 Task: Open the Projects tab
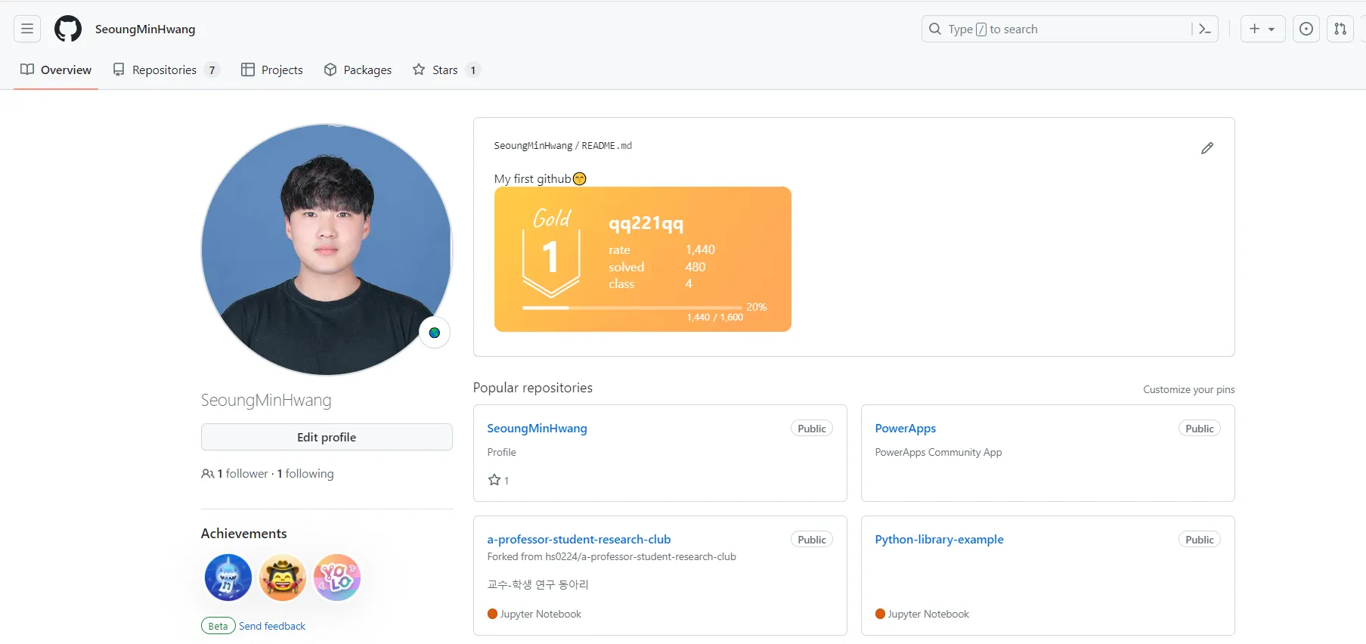[x=272, y=70]
